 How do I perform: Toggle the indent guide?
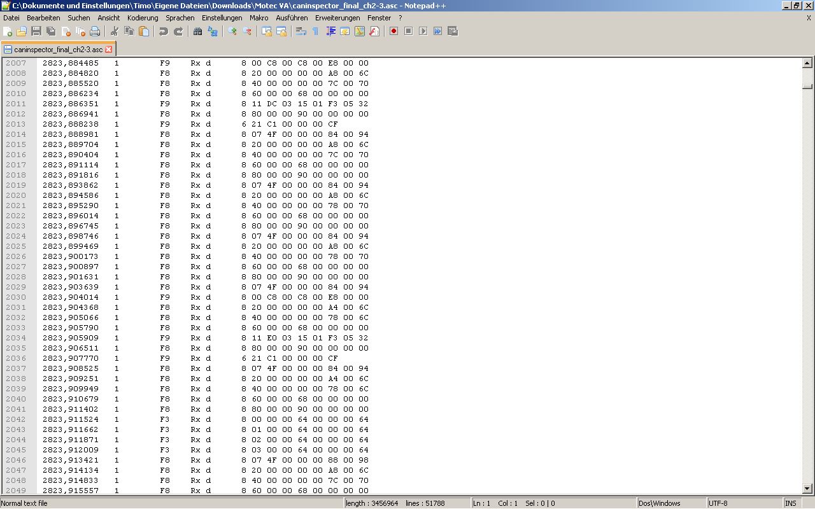pos(330,31)
